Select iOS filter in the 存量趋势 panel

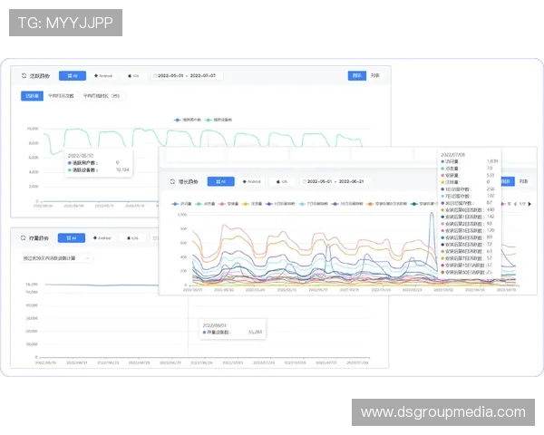pyautogui.click(x=132, y=238)
